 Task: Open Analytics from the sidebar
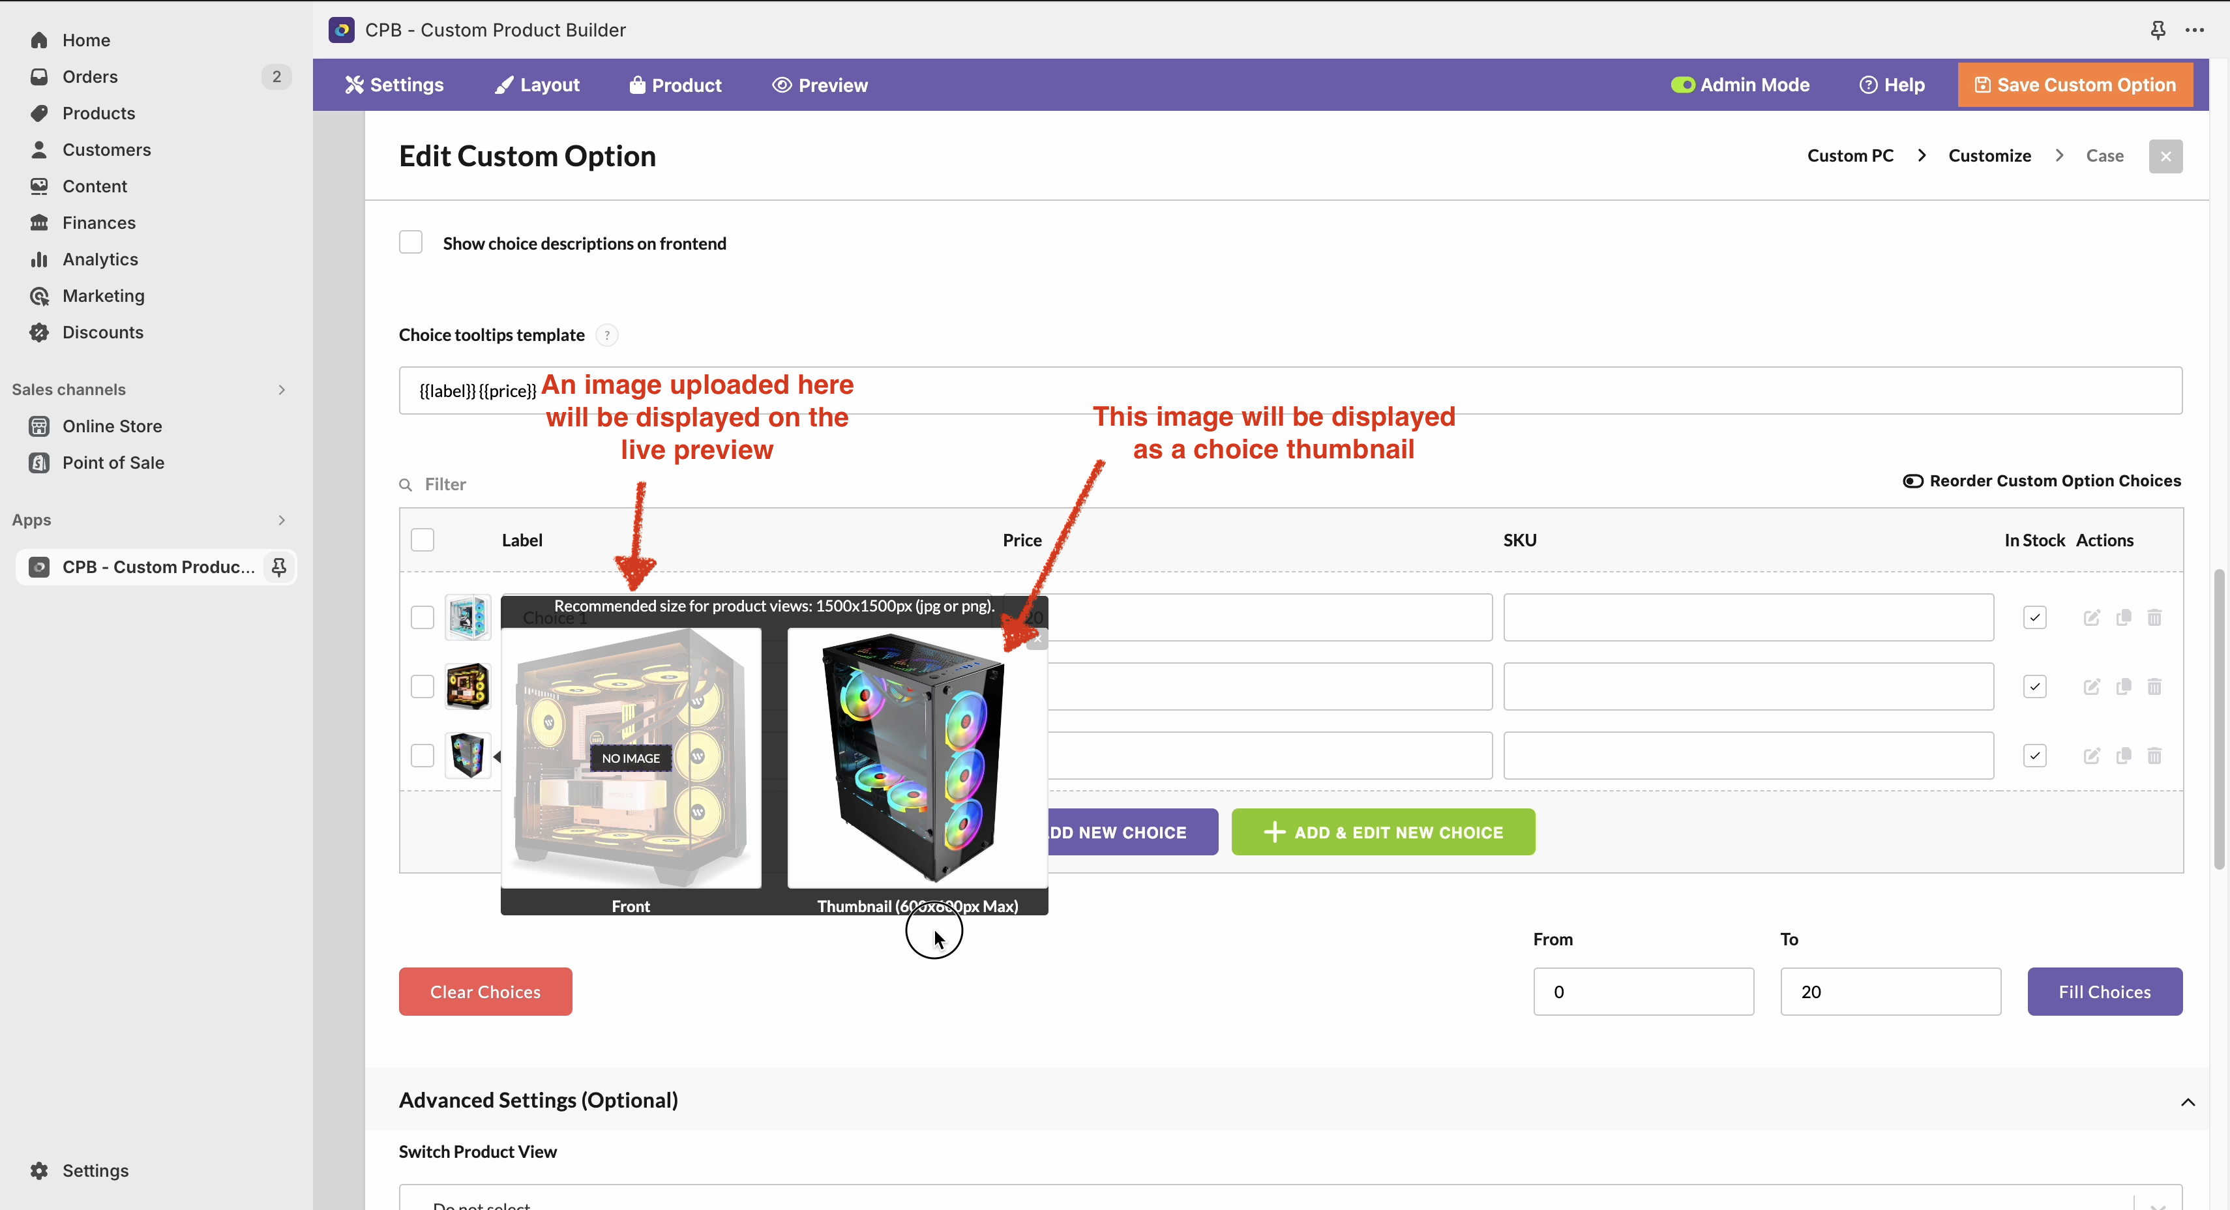click(100, 259)
